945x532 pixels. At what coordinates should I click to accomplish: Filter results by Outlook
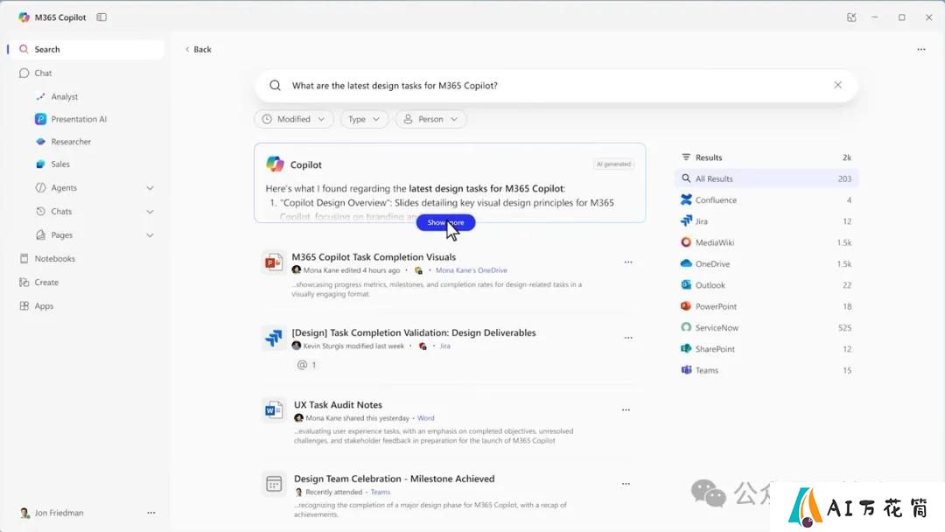(x=766, y=285)
